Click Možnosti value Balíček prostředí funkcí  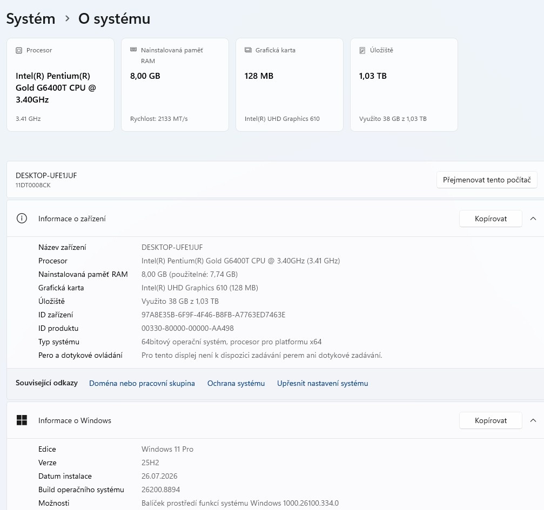[x=240, y=503]
